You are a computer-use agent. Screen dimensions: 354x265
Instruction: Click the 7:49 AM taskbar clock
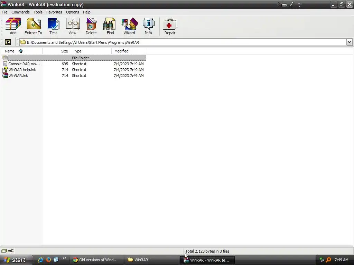(x=341, y=260)
